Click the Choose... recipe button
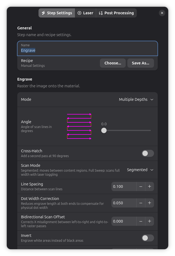Screen dimensions: 175x256 pos(113,63)
